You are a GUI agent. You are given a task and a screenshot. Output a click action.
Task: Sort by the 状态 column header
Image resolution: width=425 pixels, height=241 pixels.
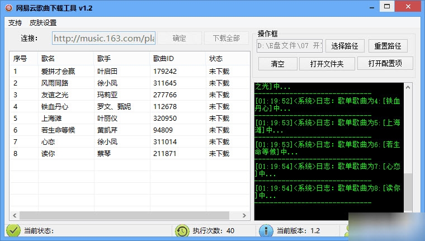click(216, 59)
